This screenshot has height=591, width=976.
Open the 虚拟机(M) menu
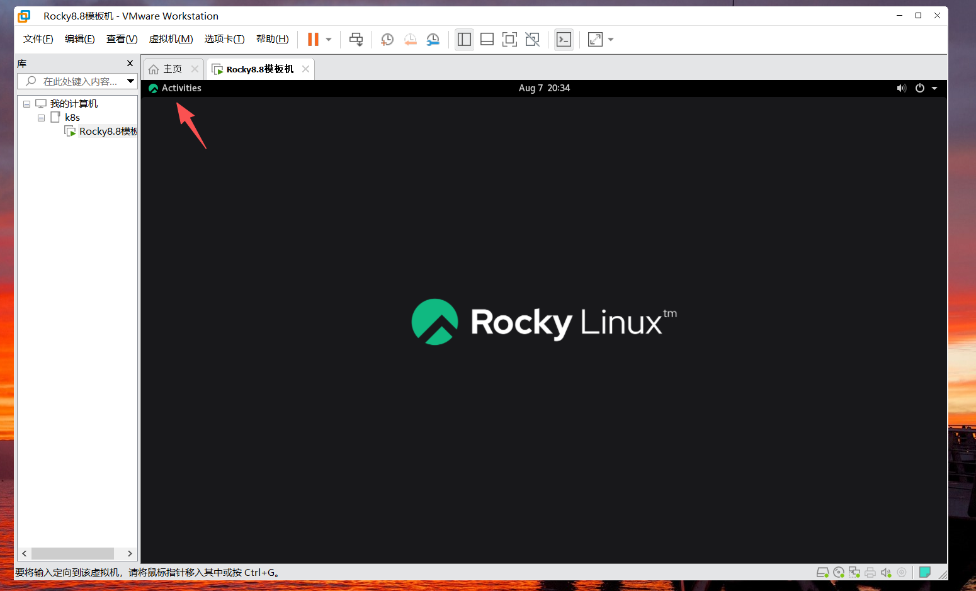171,39
